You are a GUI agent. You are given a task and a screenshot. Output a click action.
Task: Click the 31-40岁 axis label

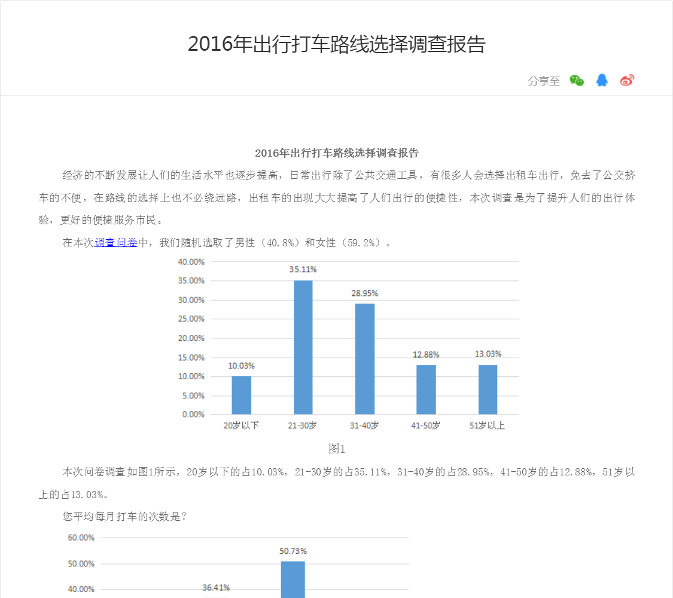[x=364, y=426]
